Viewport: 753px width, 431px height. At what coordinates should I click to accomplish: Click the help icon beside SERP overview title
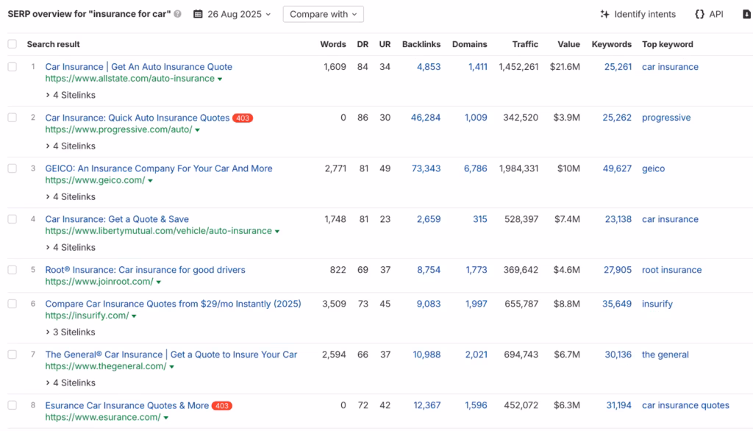click(x=178, y=14)
